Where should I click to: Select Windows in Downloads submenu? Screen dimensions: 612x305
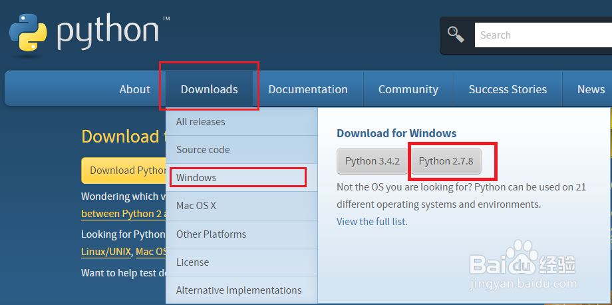click(241, 178)
